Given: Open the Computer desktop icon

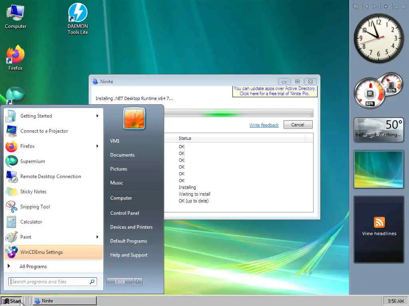Looking at the screenshot, I should (x=16, y=16).
